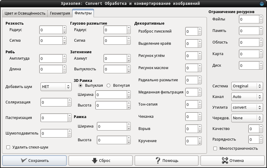Screen dimensions: 267x168
Task: Check the Многостраничность option
Action: 215,149
